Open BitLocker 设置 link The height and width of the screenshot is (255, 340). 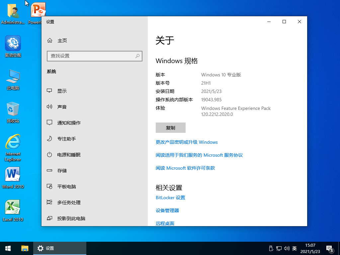[170, 198]
